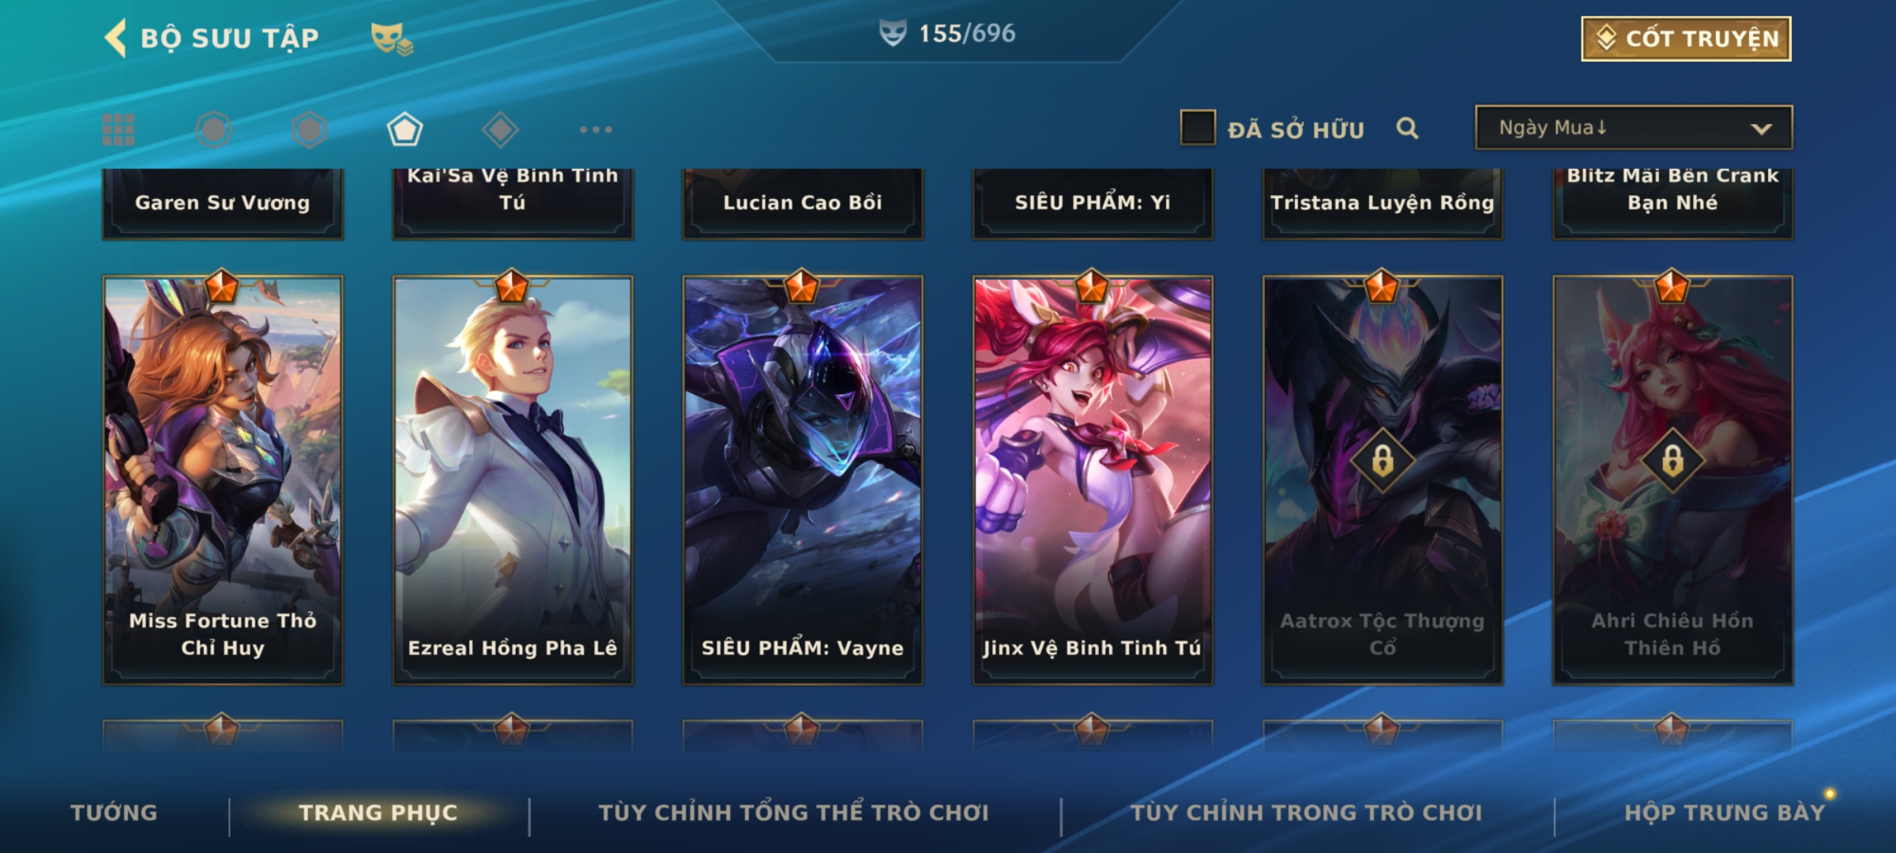Click the sort dropdown chevron arrow
The width and height of the screenshot is (1896, 853).
(x=1761, y=129)
